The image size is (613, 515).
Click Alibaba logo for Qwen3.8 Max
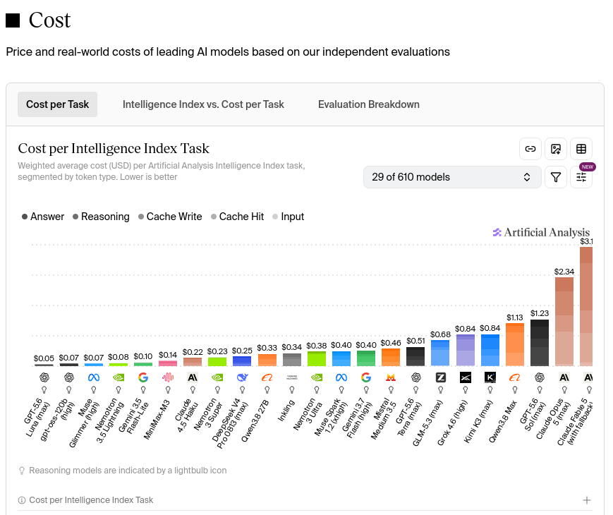[514, 377]
